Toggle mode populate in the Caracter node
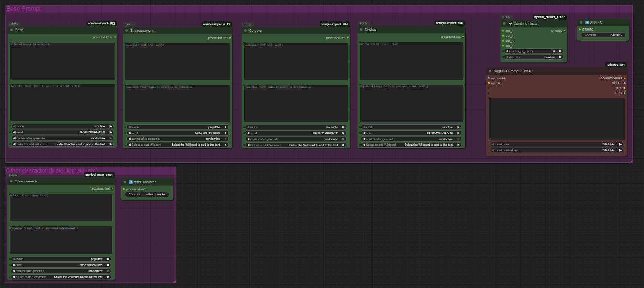 296,127
